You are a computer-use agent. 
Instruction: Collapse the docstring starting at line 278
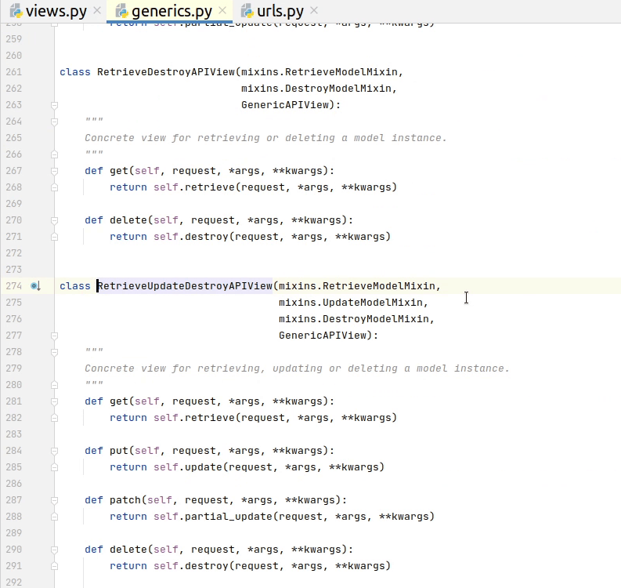(x=55, y=352)
